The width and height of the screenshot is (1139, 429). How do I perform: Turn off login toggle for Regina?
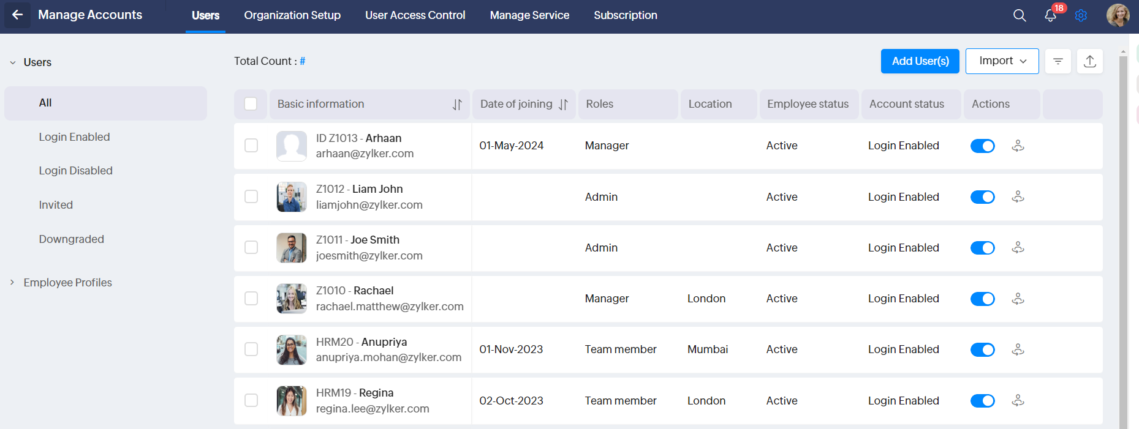point(982,401)
